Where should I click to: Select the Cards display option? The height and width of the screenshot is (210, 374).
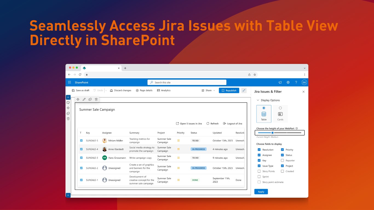280,114
